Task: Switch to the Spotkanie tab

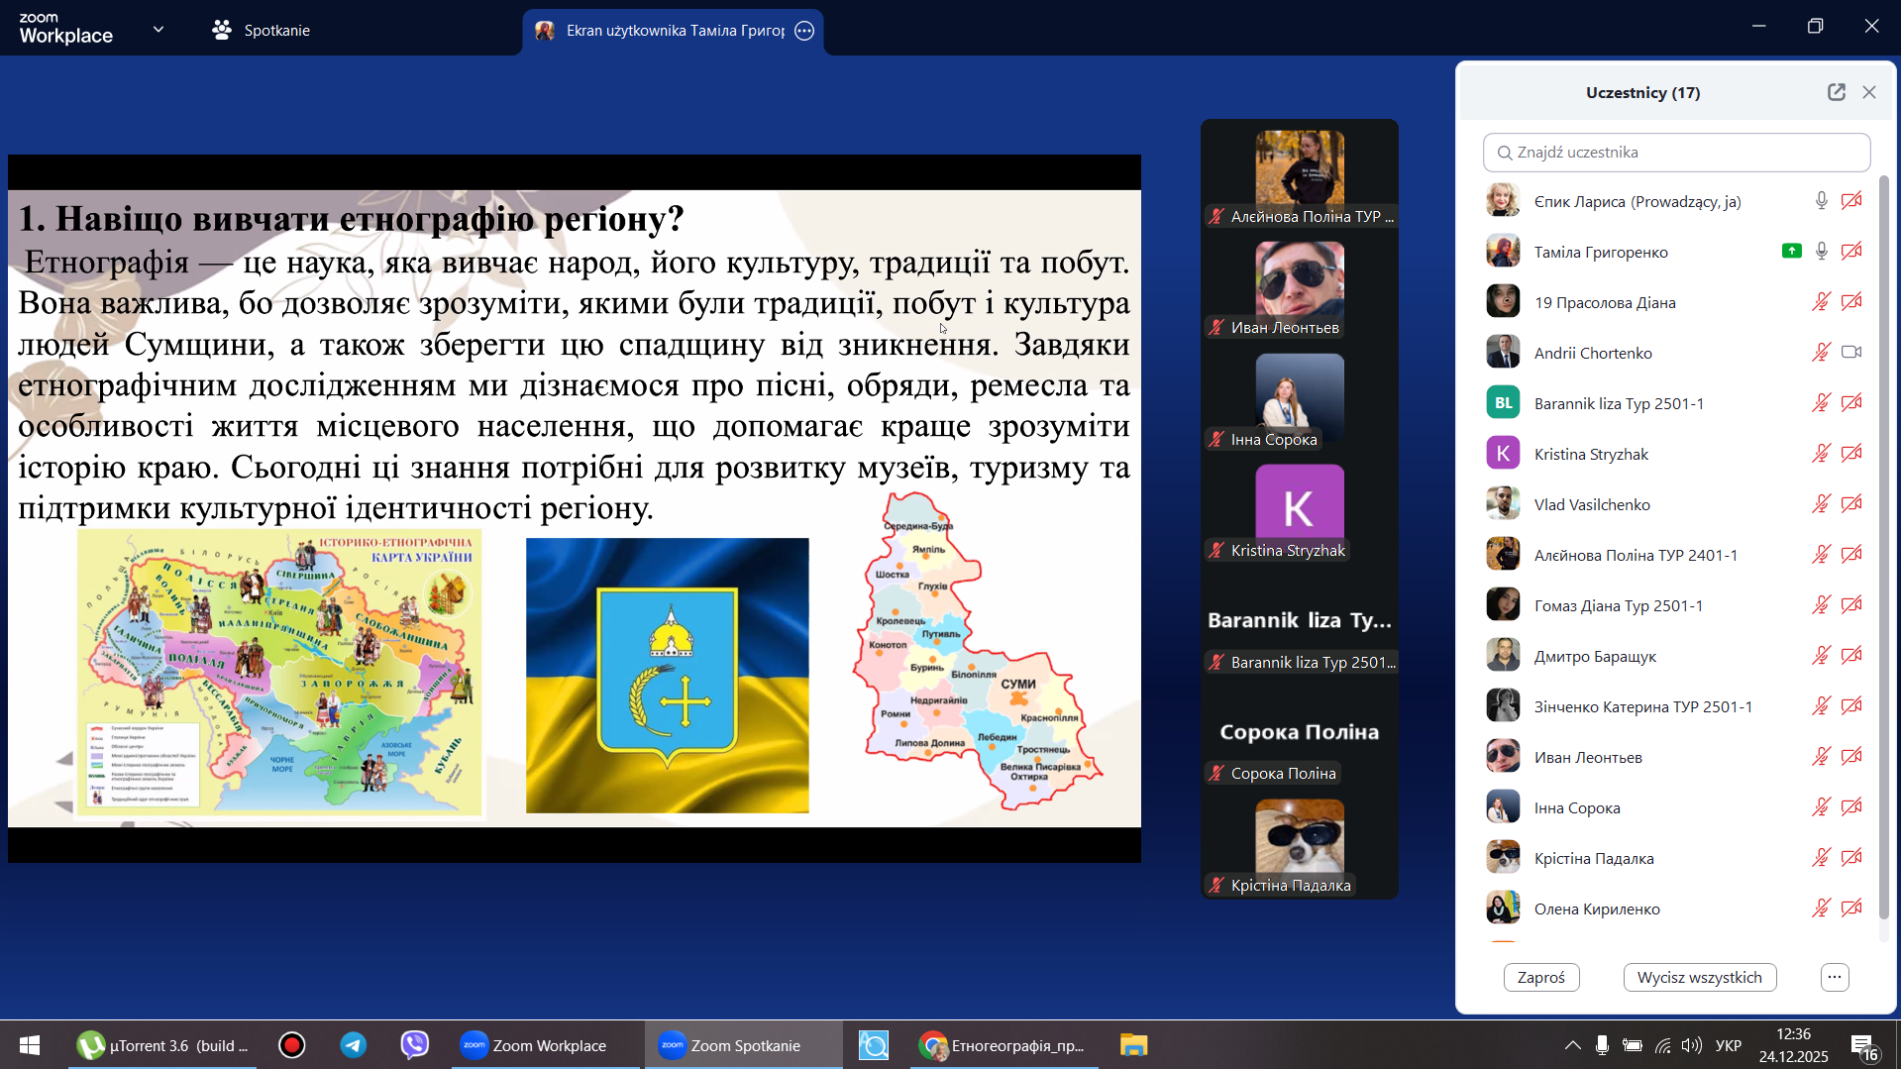Action: click(262, 31)
